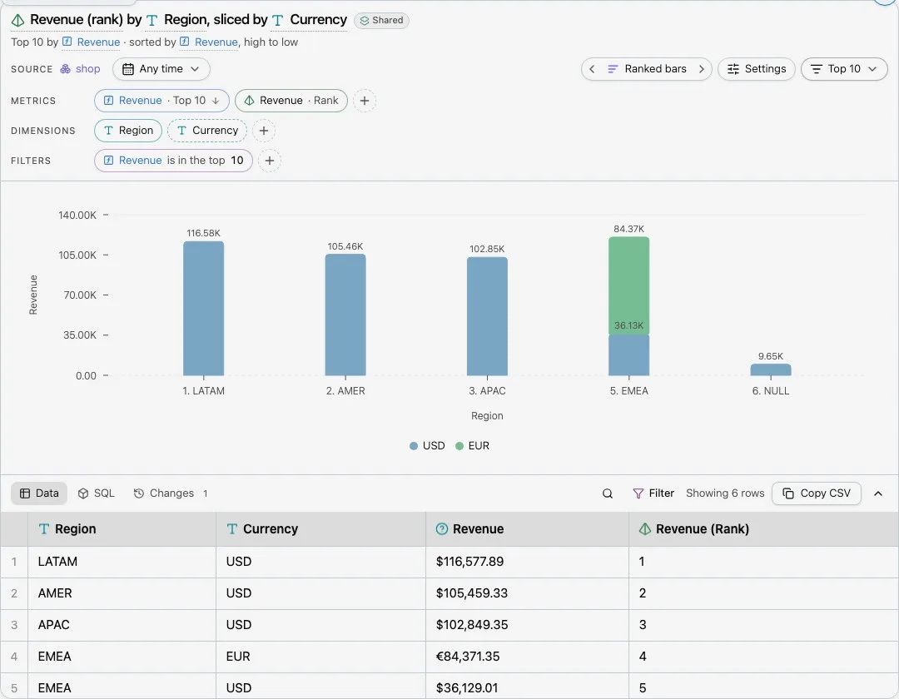Collapse the data panel with chevron up
This screenshot has width=899, height=699.
[x=878, y=493]
